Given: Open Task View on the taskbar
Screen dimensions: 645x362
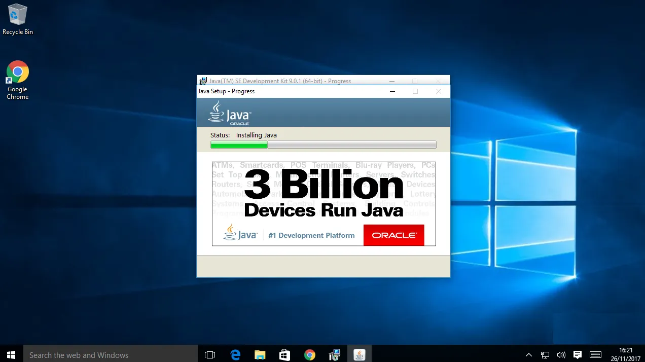Looking at the screenshot, I should tap(210, 355).
